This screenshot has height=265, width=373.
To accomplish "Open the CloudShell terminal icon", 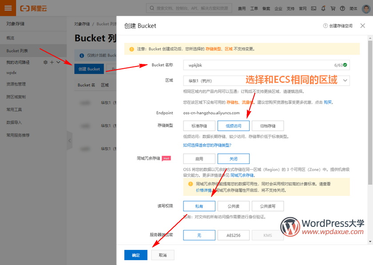I will click(x=313, y=8).
